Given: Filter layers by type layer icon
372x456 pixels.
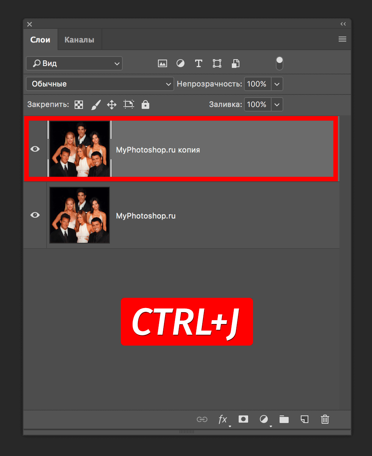Looking at the screenshot, I should click(199, 63).
